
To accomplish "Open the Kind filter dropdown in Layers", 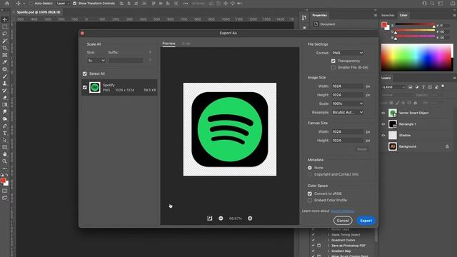I will pyautogui.click(x=393, y=87).
